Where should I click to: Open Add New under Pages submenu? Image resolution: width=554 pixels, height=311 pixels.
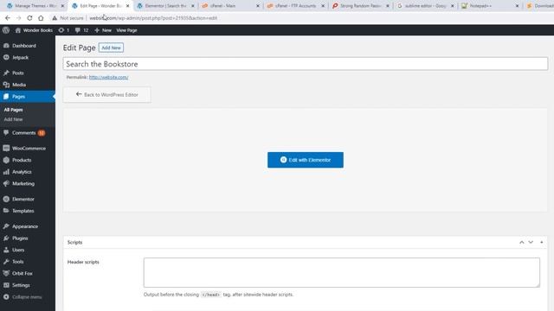click(14, 119)
